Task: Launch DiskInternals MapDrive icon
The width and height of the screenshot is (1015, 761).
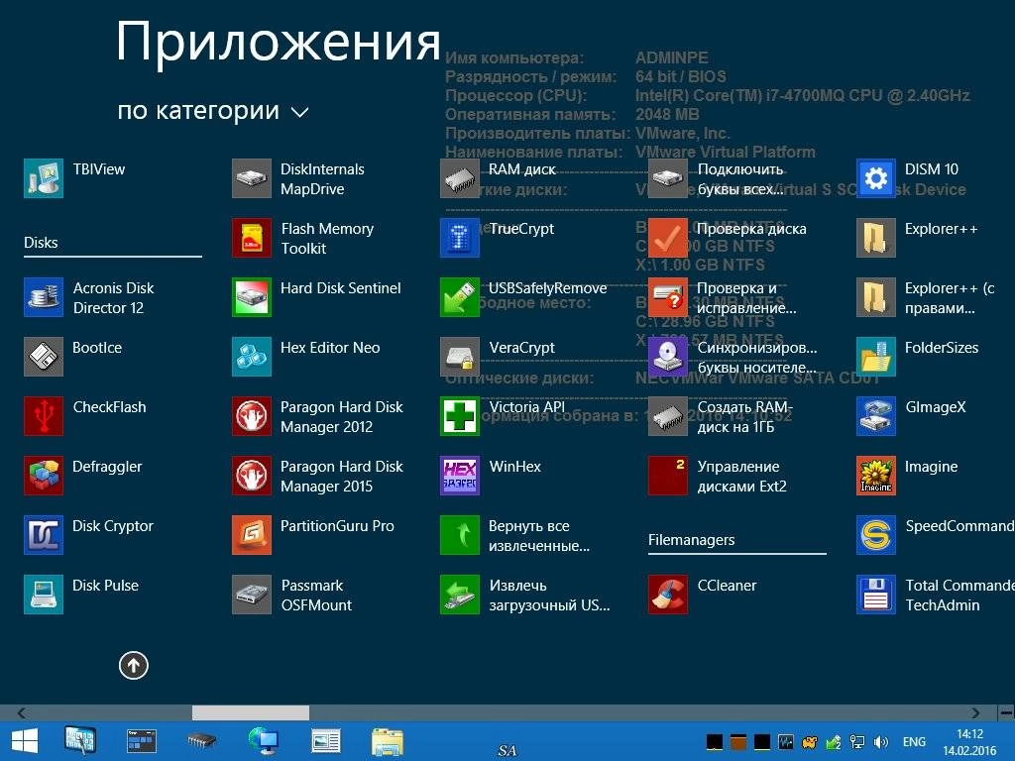Action: pyautogui.click(x=252, y=178)
